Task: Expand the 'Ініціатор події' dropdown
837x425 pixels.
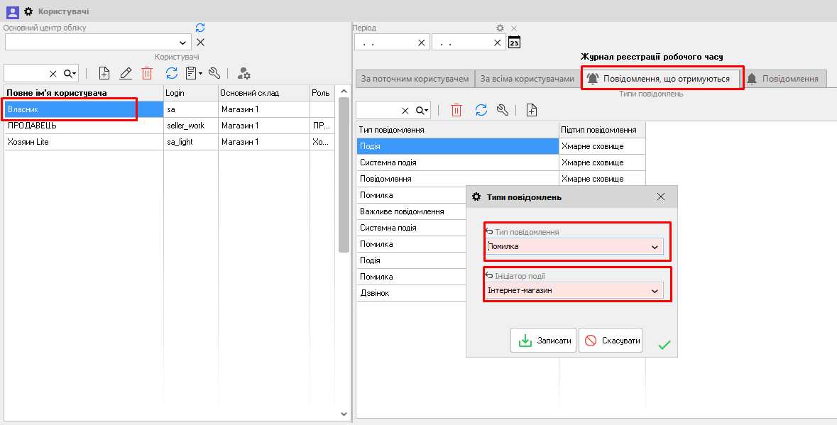Action: tap(655, 291)
